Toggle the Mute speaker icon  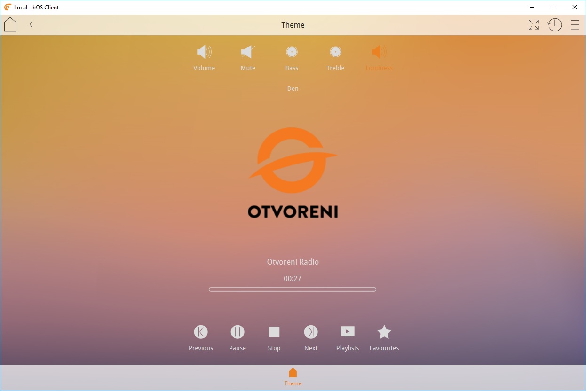[x=248, y=52]
